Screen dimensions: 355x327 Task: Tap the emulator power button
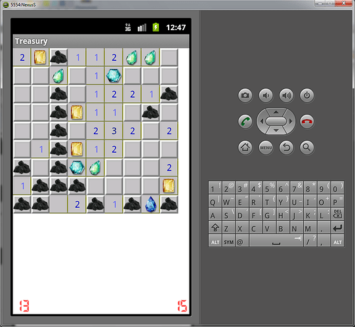click(x=307, y=96)
